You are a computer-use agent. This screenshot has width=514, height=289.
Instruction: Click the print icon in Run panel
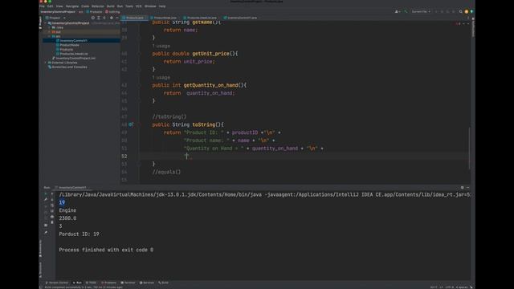pos(52,217)
